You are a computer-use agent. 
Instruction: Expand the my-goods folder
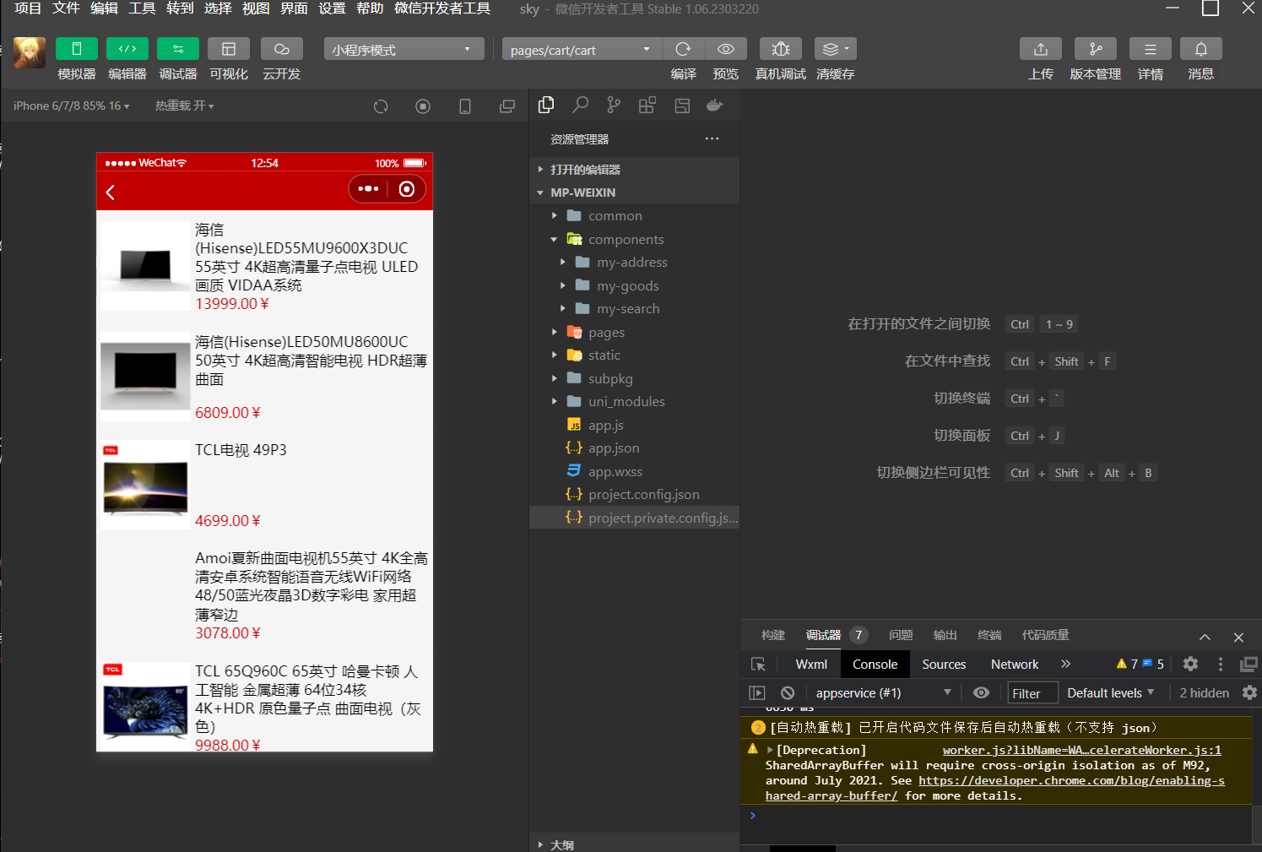[x=634, y=286]
